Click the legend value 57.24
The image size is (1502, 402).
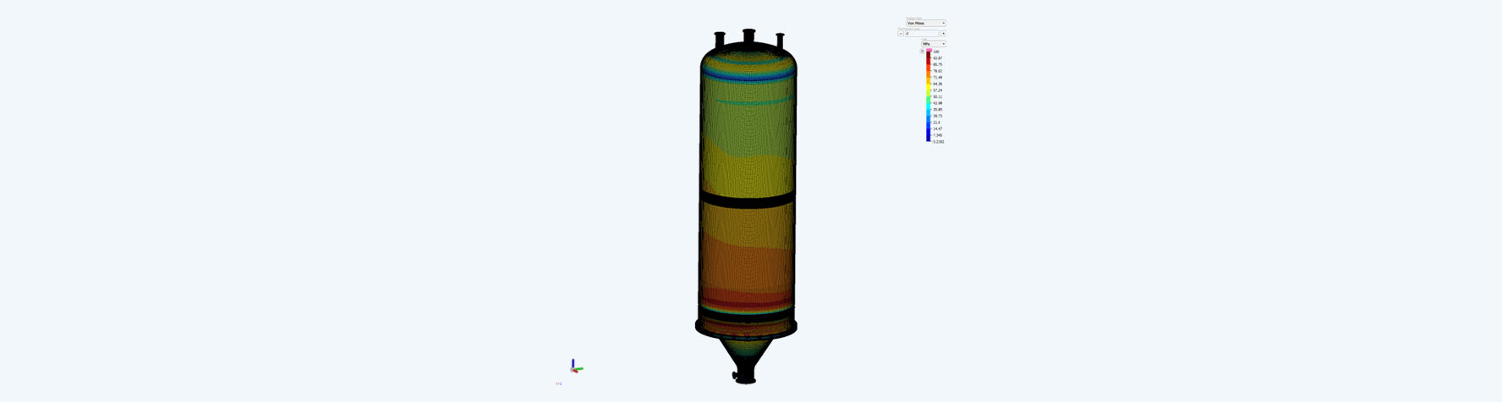[x=937, y=90]
